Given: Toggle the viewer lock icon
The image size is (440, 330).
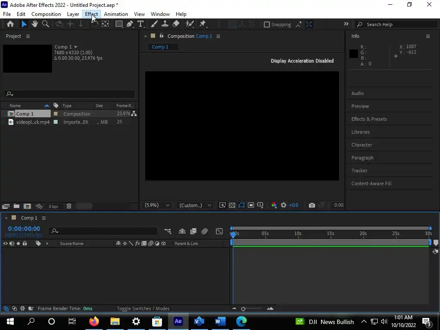Looking at the screenshot, I should click(x=162, y=36).
